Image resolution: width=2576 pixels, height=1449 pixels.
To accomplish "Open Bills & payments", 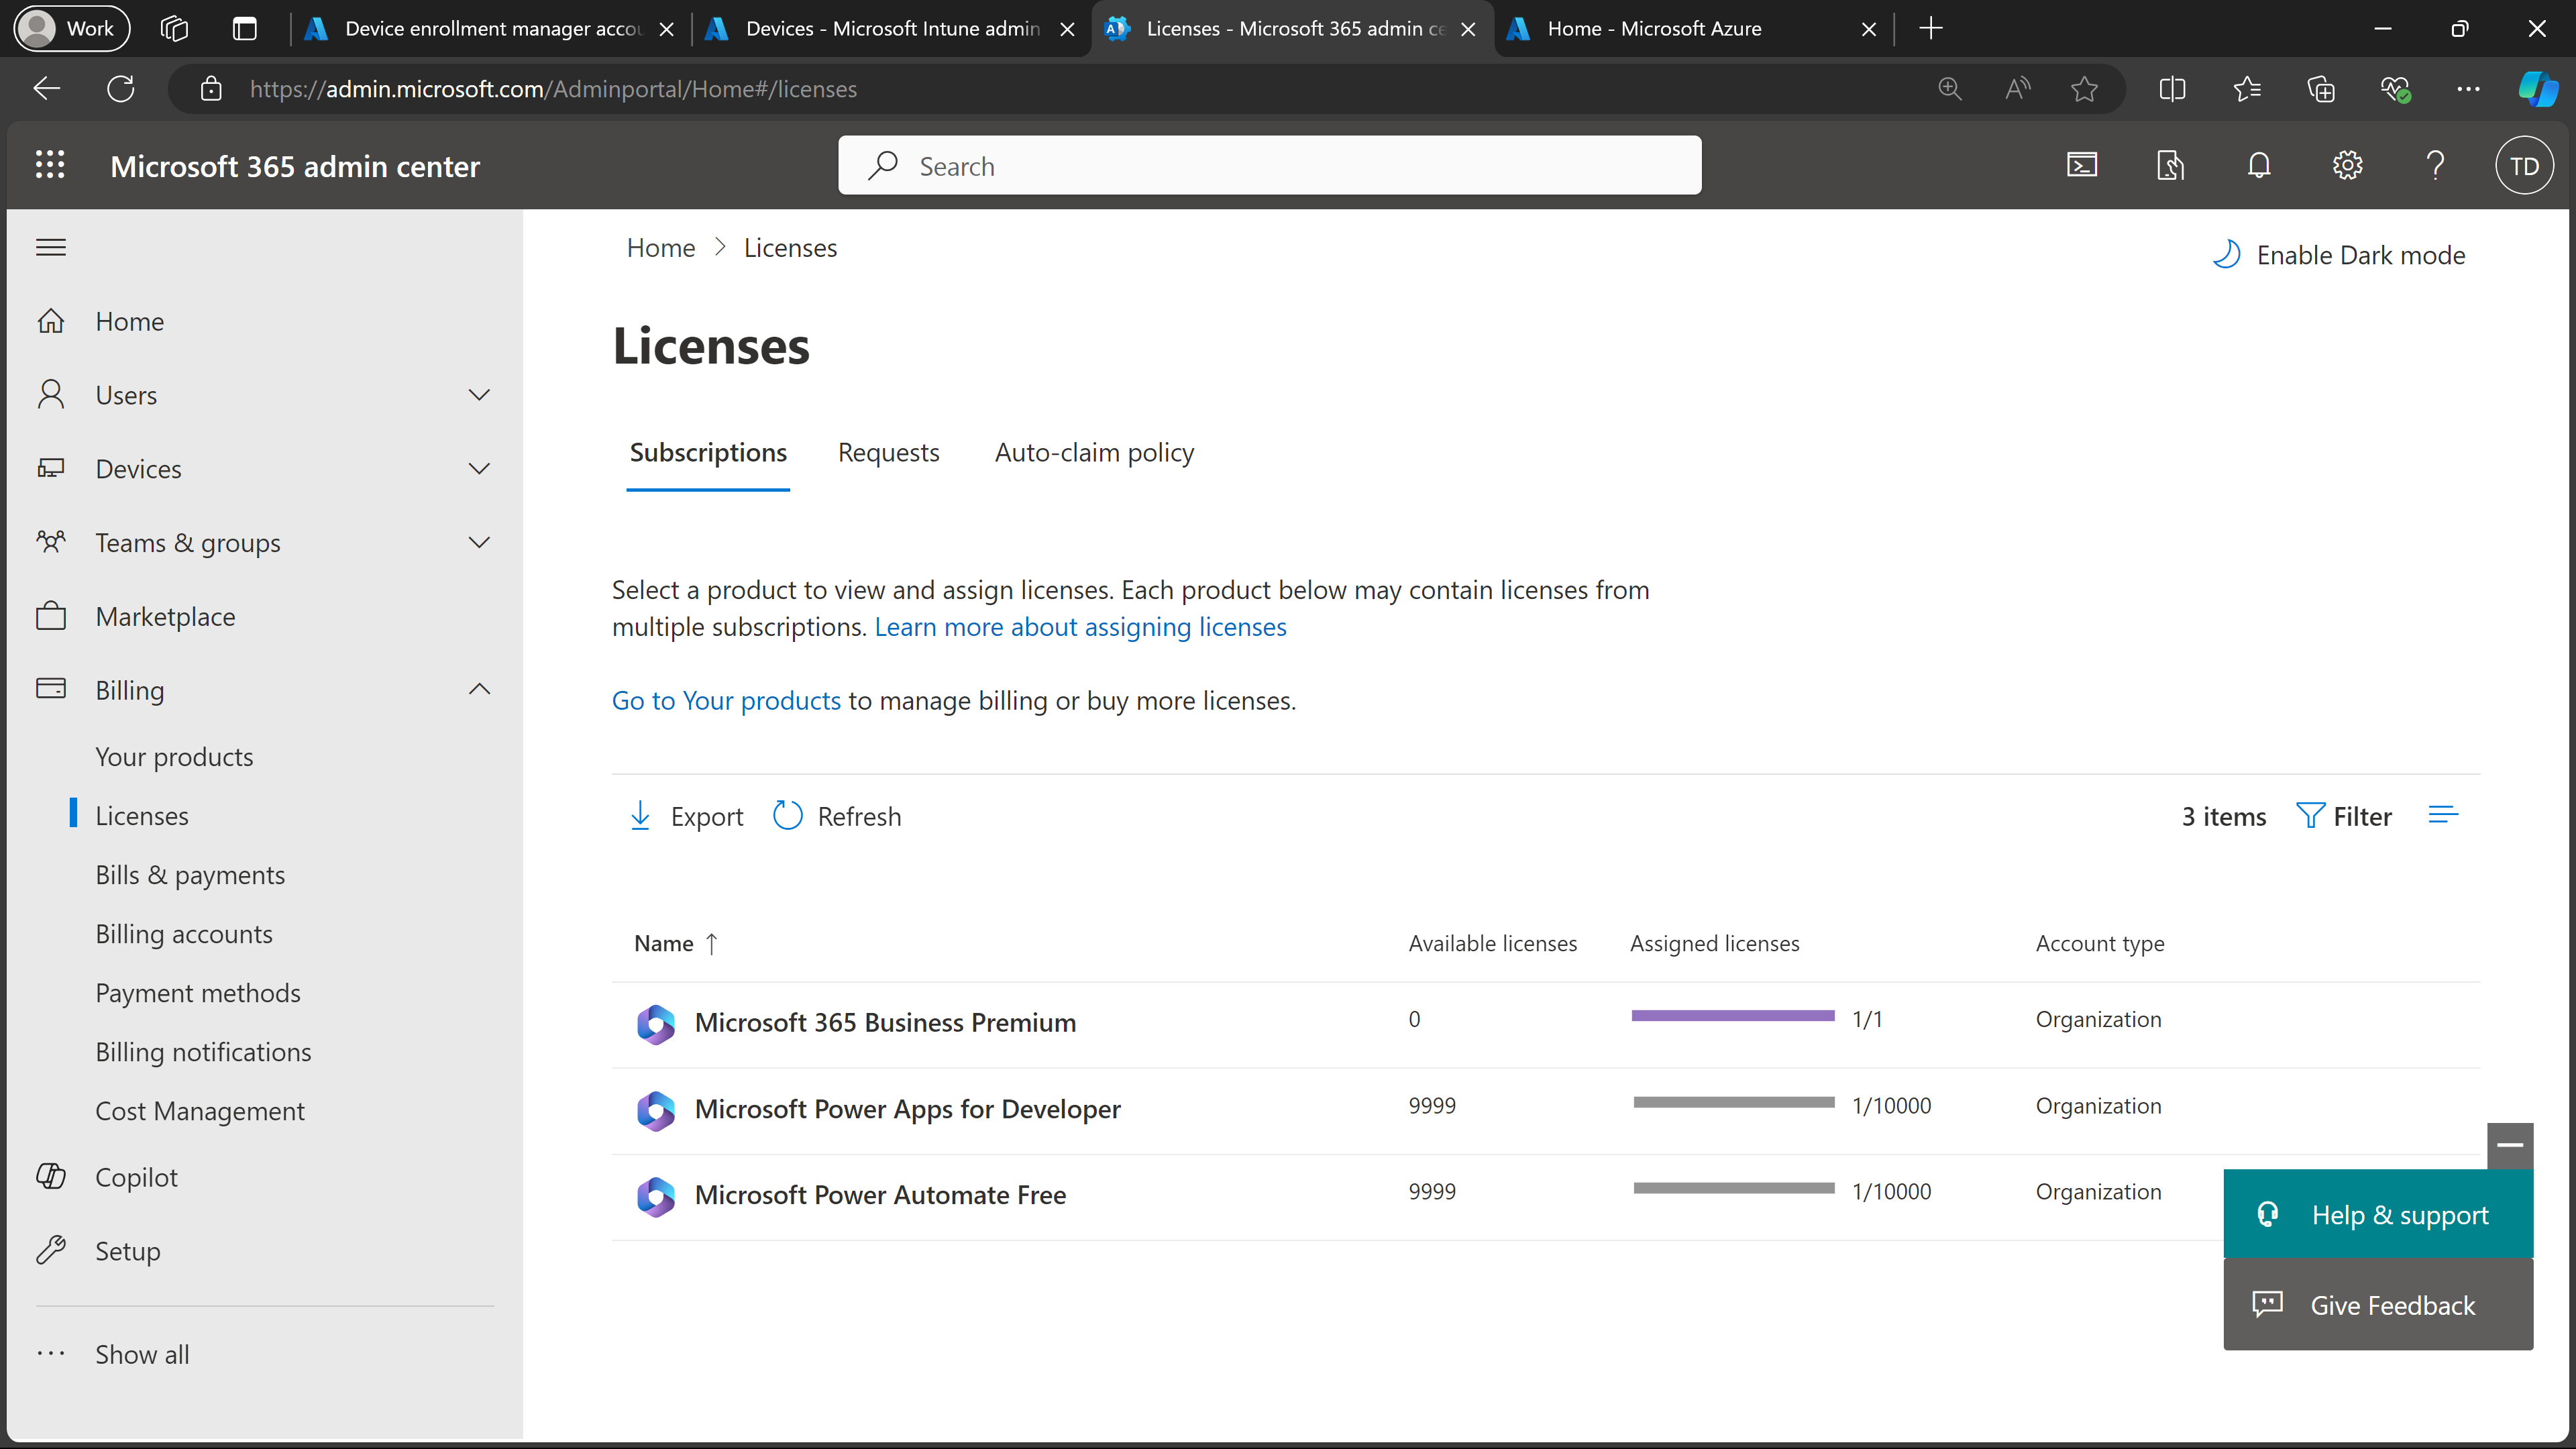I will click(x=190, y=875).
